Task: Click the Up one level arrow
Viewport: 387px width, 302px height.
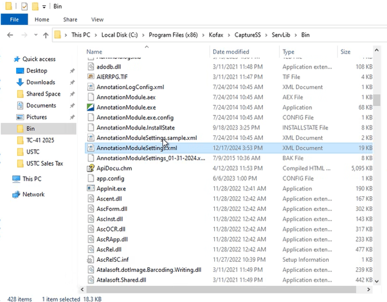Action: click(46, 35)
